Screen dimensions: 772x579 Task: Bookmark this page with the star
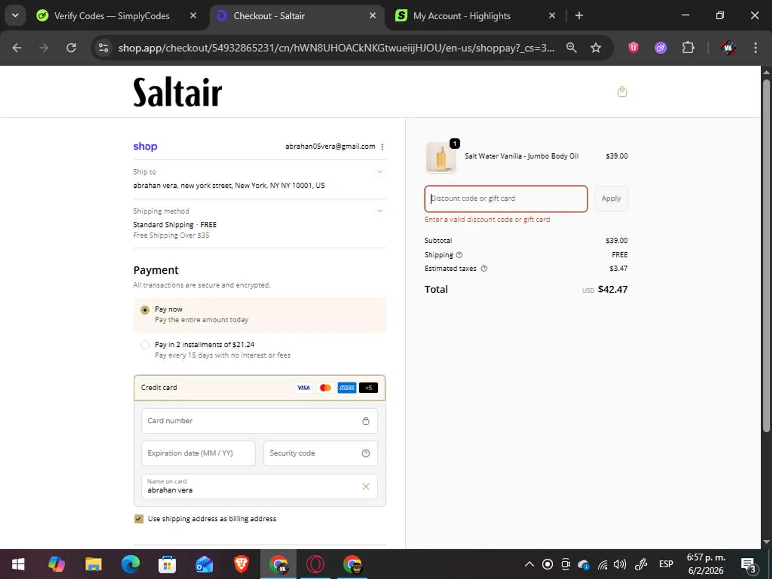tap(595, 48)
